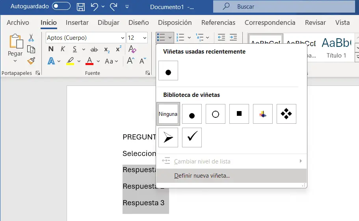Toggle italic with the K button
The image size is (359, 221).
[x=63, y=49]
